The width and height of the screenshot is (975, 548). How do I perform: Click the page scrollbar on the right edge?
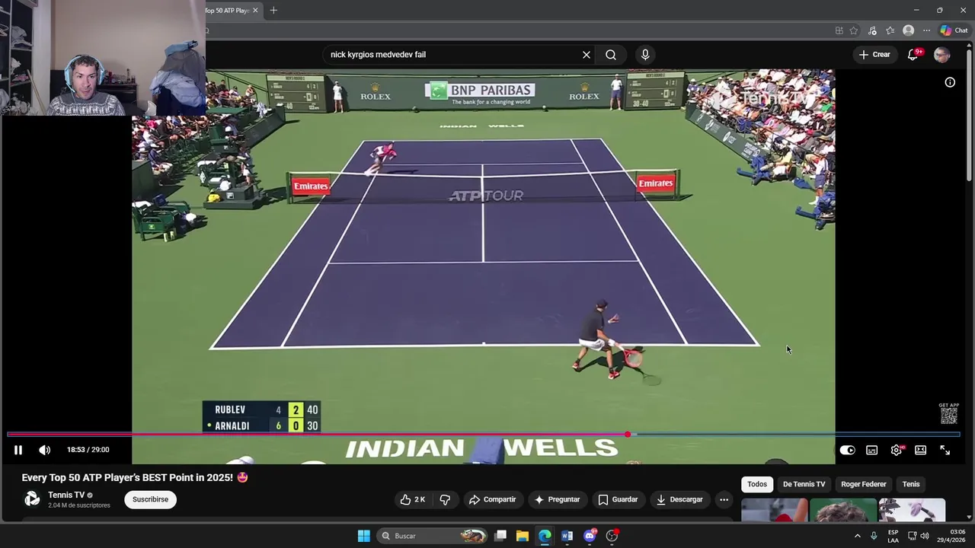(x=970, y=114)
